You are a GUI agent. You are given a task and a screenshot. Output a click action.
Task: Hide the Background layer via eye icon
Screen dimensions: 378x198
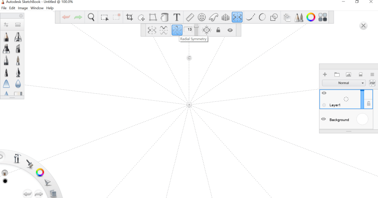click(x=324, y=119)
